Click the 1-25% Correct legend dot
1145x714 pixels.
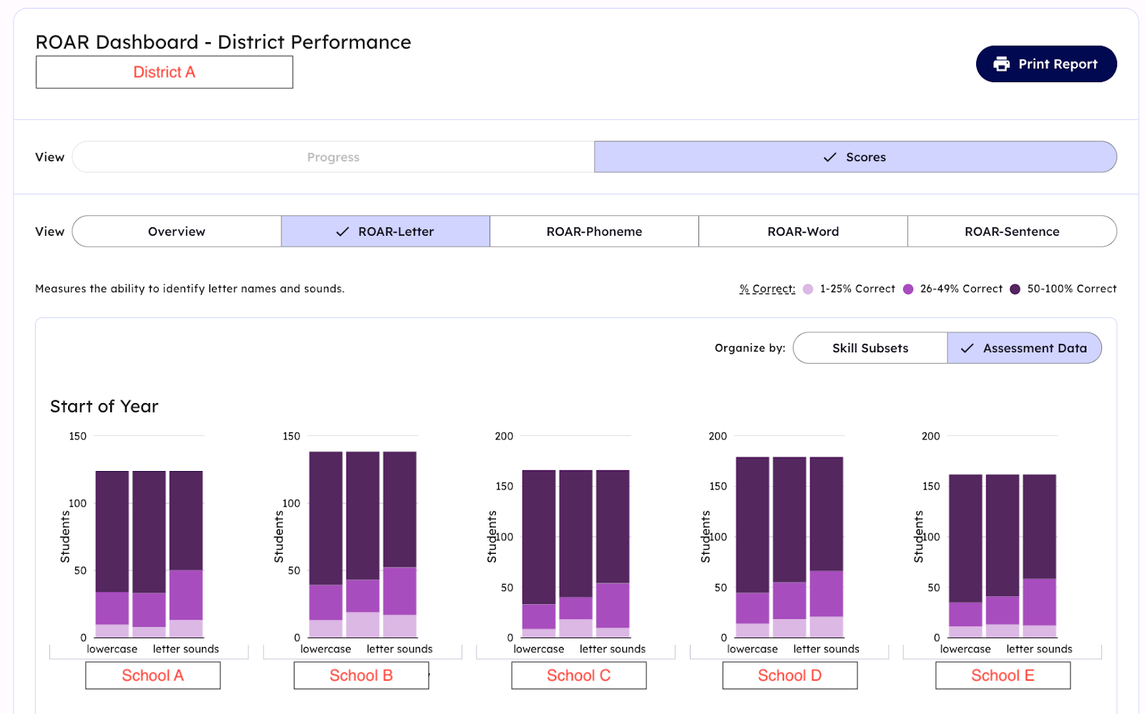click(808, 289)
